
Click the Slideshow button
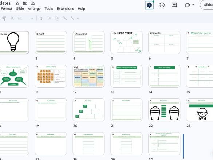206,5
